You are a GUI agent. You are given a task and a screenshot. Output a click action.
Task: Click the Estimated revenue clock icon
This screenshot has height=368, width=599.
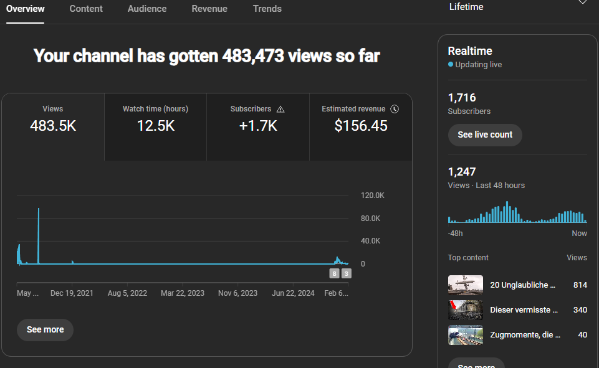395,109
